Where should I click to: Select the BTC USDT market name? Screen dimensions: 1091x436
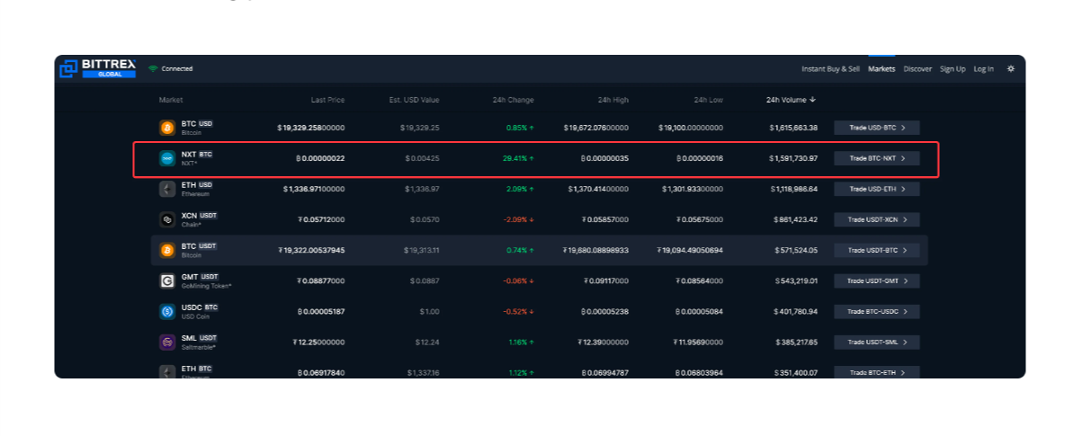click(x=200, y=246)
